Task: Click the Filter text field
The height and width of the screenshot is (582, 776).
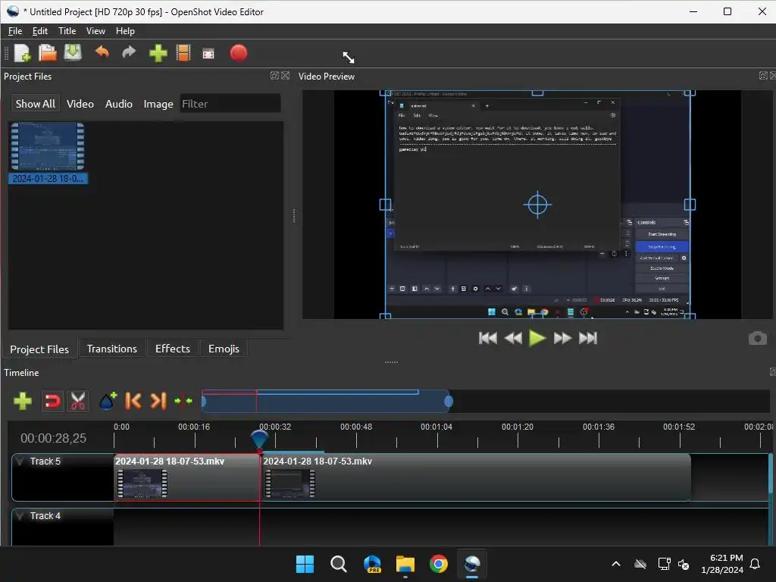Action: pyautogui.click(x=230, y=104)
